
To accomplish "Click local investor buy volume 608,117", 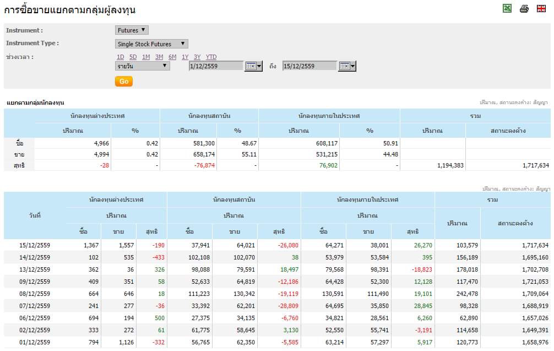I will [x=327, y=143].
